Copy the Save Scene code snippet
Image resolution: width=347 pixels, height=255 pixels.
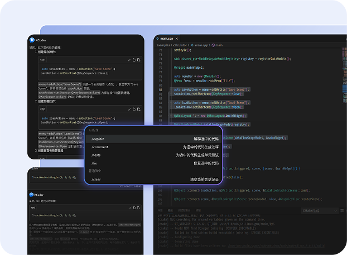(134, 59)
